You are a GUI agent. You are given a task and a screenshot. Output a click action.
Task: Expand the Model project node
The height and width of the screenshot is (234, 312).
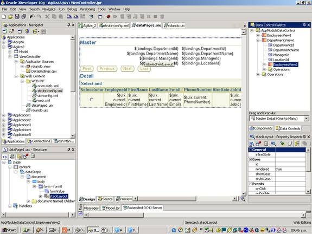coord(10,52)
